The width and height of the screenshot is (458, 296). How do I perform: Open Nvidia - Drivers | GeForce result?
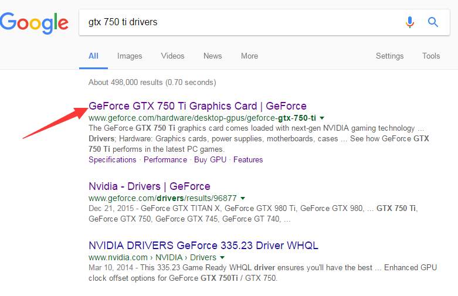point(150,186)
